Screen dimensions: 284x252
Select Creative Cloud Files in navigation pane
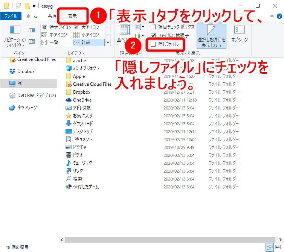pyautogui.click(x=33, y=59)
